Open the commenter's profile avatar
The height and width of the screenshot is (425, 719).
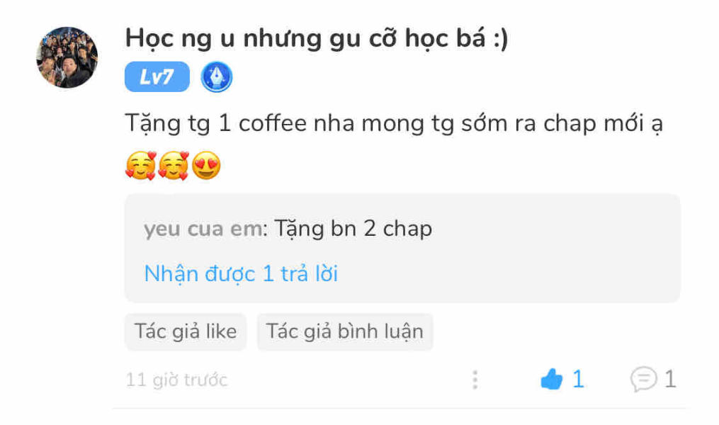coord(67,57)
